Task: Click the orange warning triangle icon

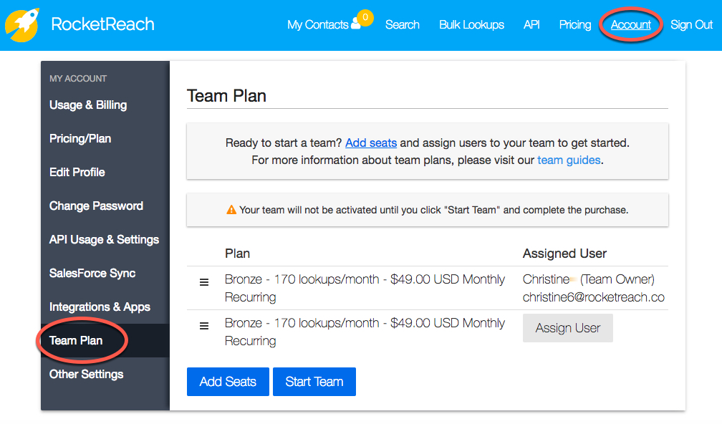Action: pos(231,210)
